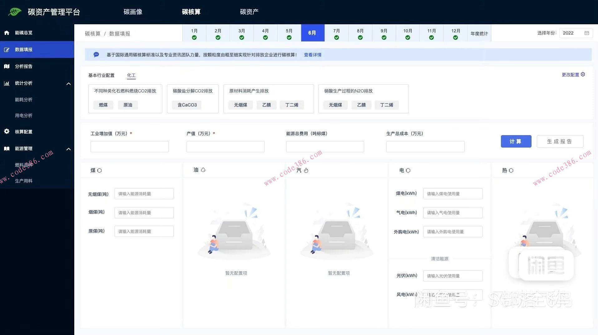Click the green leaf logo icon
The image size is (598, 335).
(x=14, y=12)
